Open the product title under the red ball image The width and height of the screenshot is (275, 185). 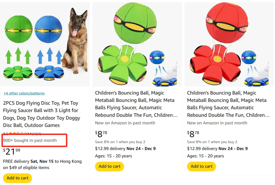point(228,104)
